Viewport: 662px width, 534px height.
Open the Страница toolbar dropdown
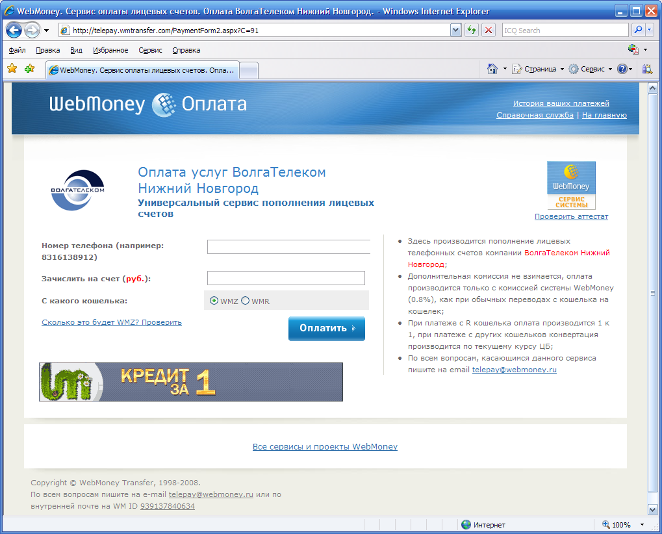tap(538, 69)
